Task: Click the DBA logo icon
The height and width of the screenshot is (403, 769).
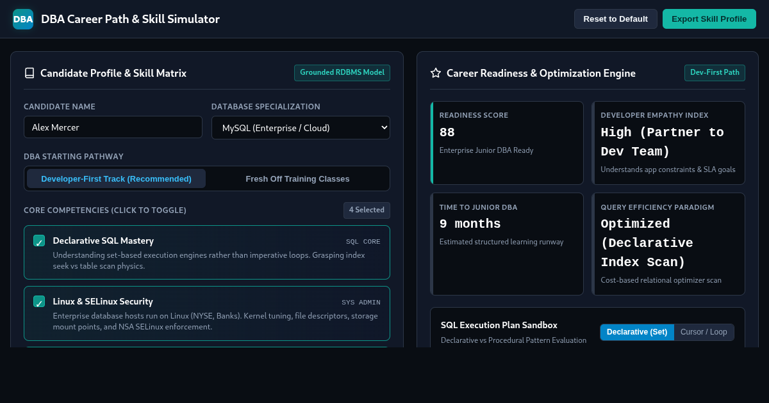Action: coord(23,19)
